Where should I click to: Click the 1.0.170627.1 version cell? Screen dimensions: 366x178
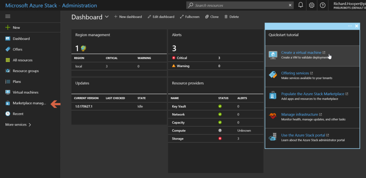(x=83, y=107)
